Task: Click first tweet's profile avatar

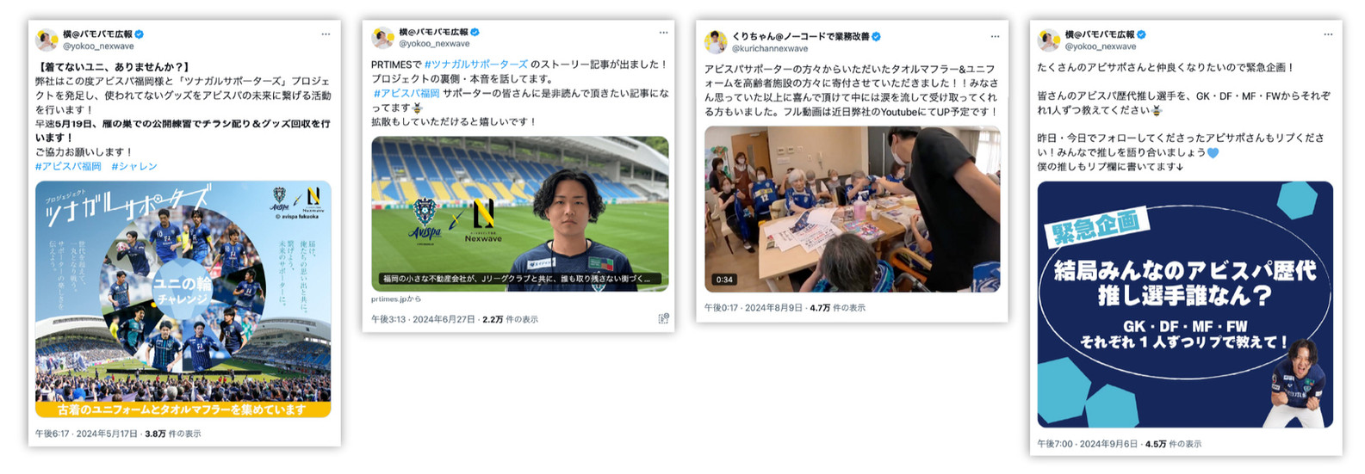Action: [x=47, y=40]
